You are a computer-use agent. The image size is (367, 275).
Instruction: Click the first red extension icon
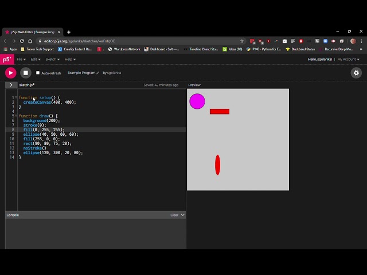252,41
